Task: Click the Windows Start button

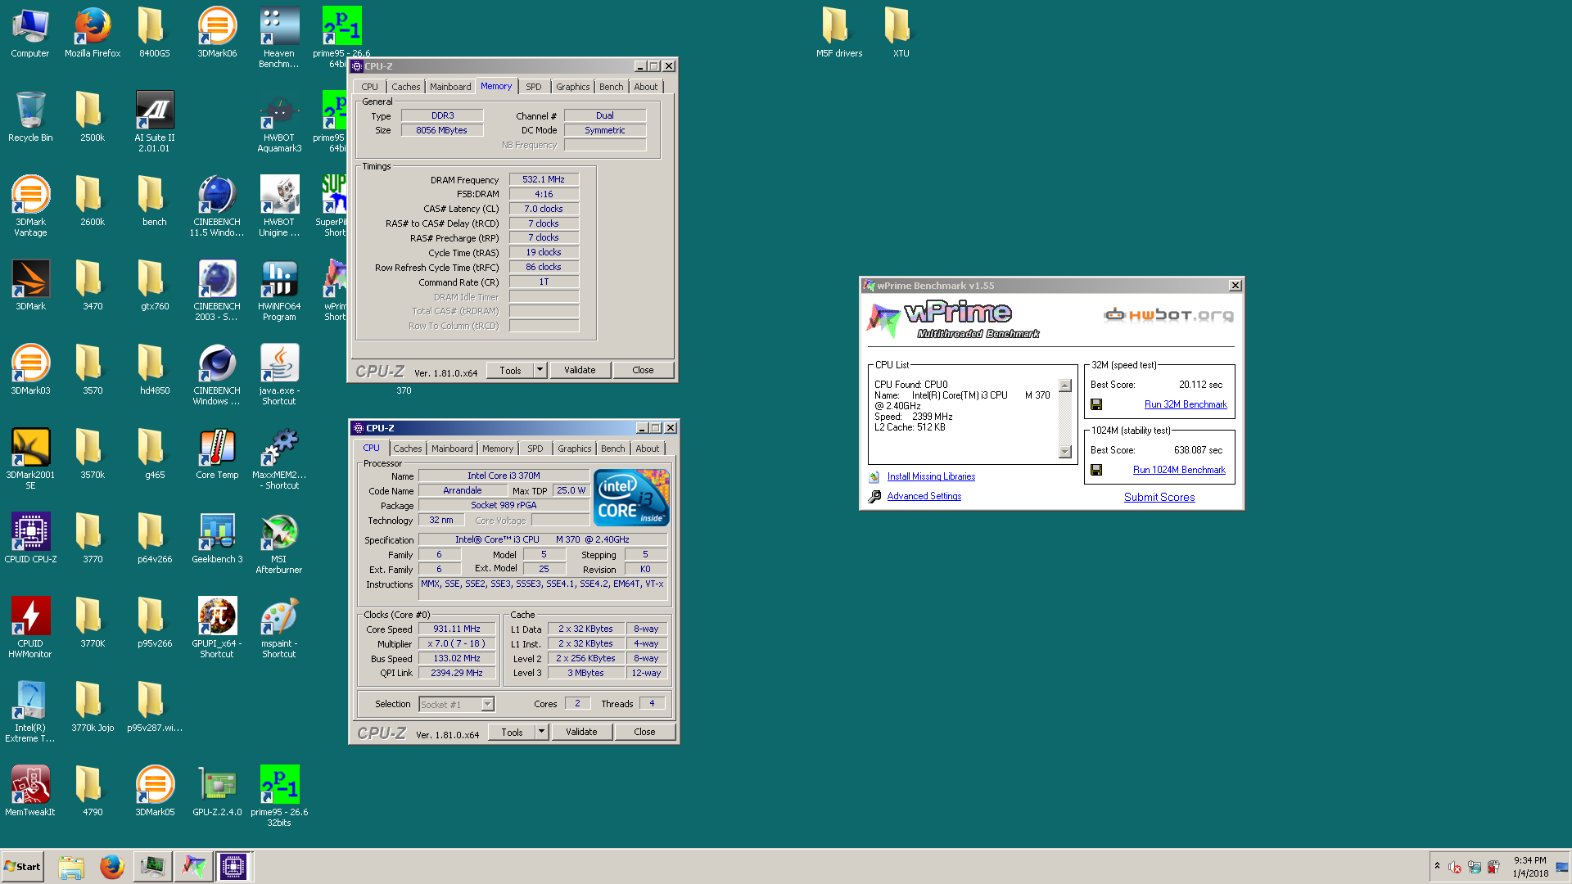Action: (23, 867)
